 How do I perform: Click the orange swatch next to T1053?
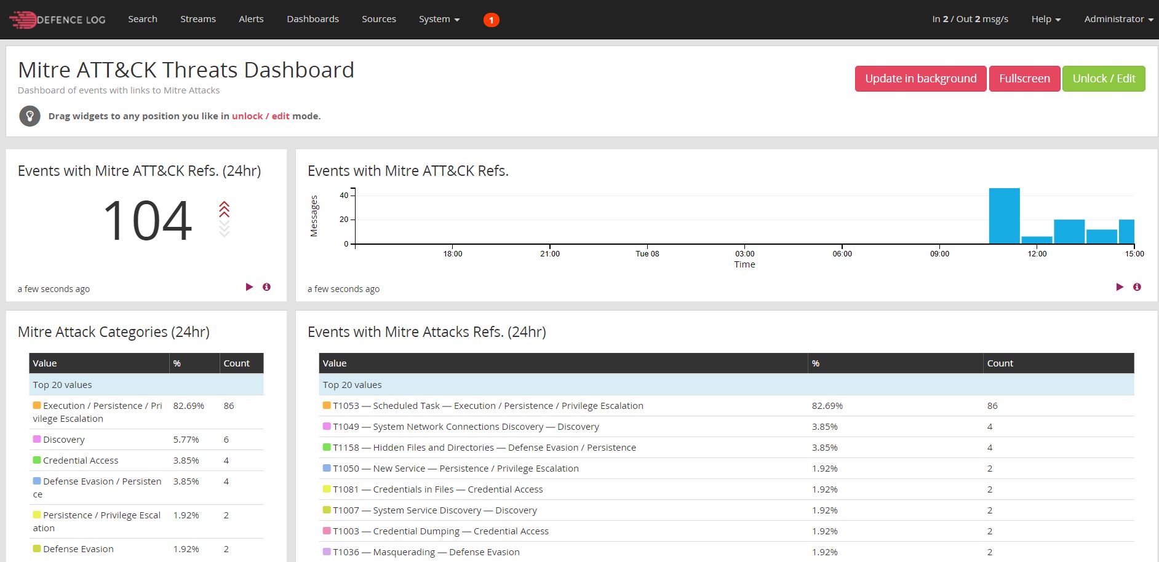click(326, 405)
